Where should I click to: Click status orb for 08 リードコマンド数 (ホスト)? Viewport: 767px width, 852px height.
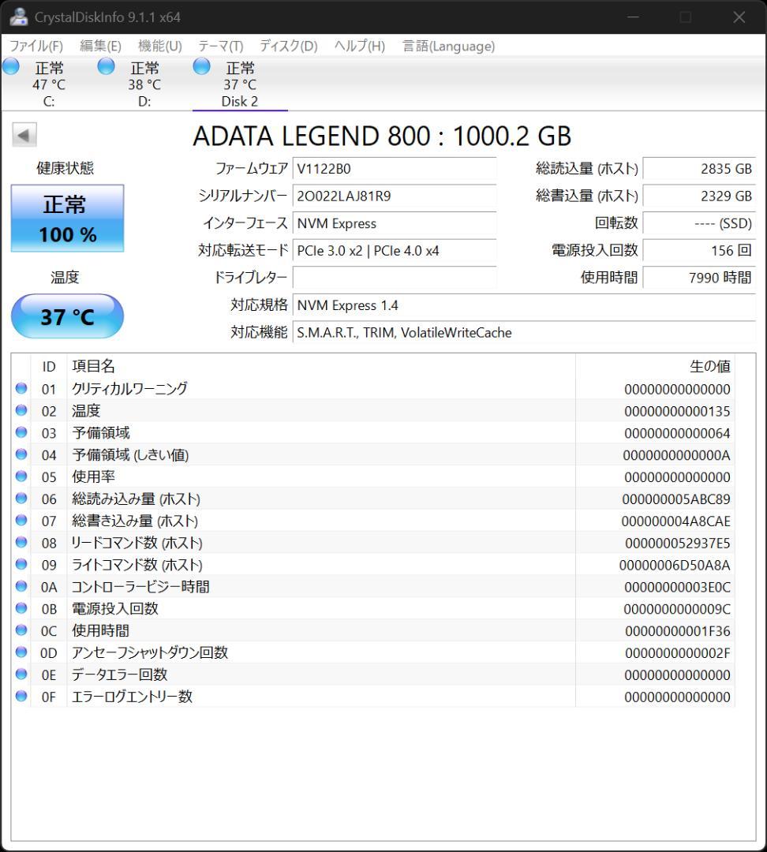click(21, 542)
